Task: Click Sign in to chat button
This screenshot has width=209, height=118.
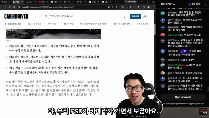Action: pos(183,97)
